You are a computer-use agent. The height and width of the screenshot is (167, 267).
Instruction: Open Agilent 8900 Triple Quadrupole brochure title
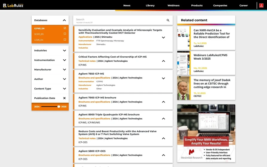109,115
